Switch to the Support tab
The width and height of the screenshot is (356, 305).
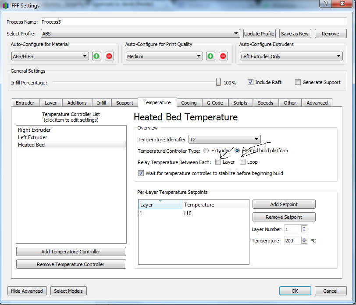[125, 103]
